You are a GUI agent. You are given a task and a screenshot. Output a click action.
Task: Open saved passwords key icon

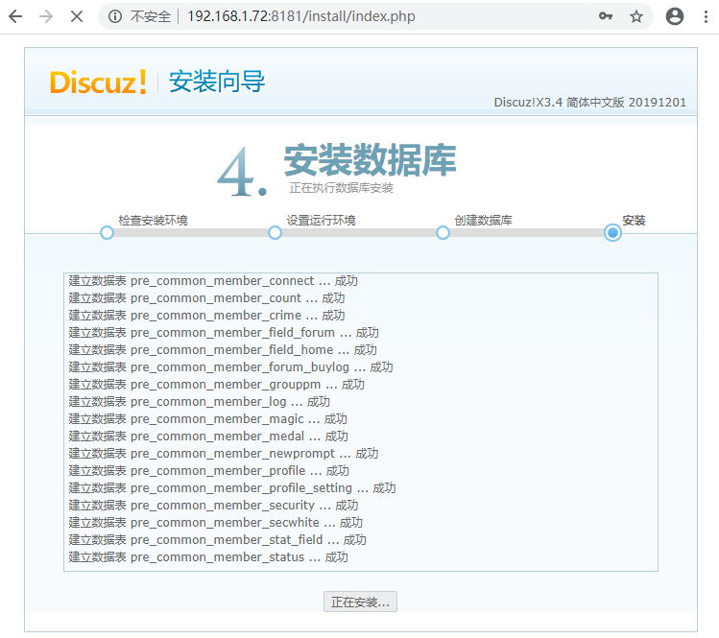[x=606, y=16]
